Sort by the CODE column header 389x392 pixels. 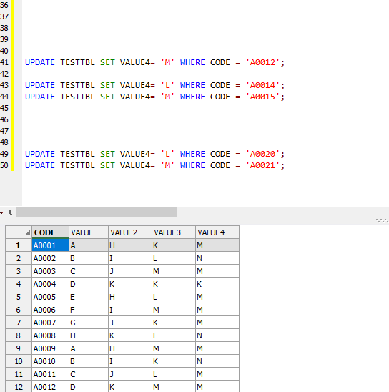coord(50,232)
